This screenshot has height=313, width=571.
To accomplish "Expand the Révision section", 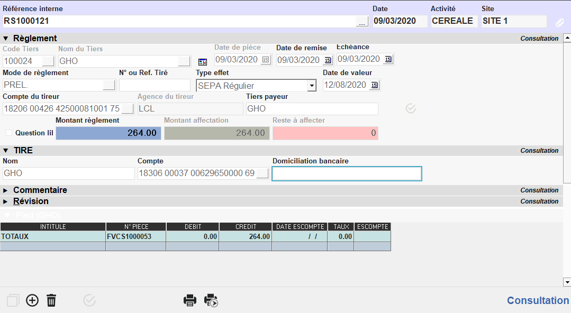I will pos(6,201).
